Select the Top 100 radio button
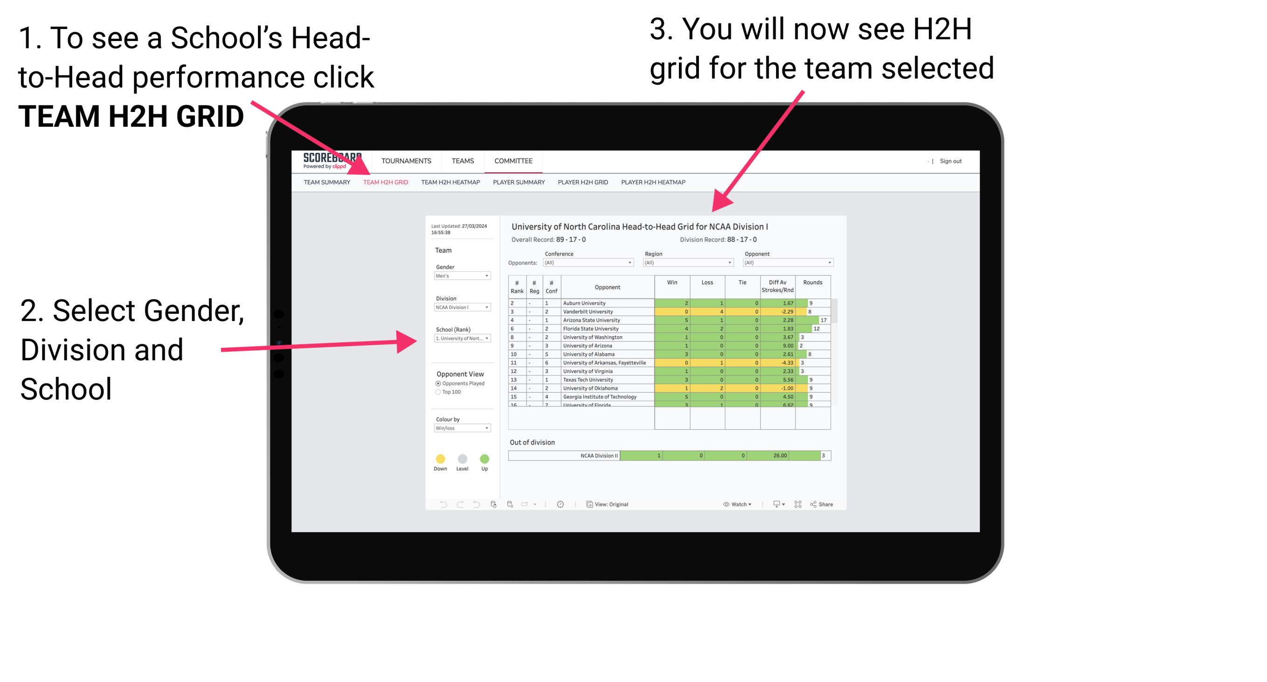Screen dimensions: 1267x682 434,393
